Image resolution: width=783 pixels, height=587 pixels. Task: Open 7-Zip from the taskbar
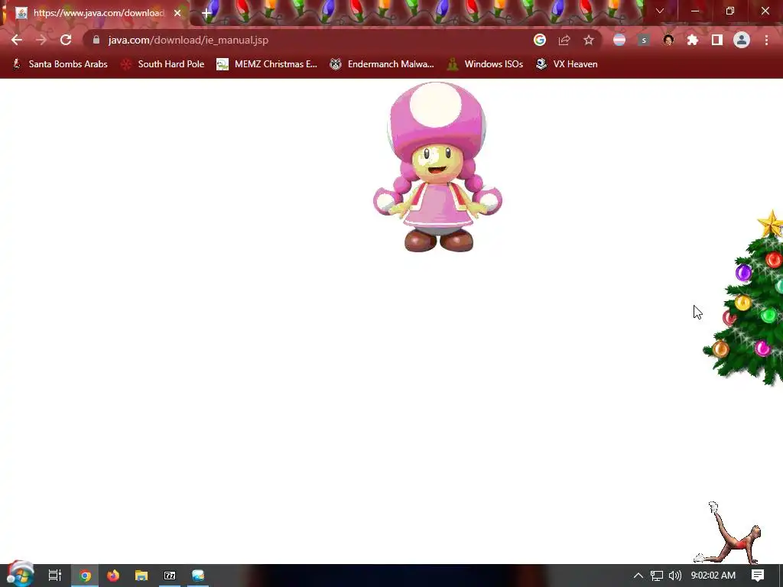tap(170, 576)
